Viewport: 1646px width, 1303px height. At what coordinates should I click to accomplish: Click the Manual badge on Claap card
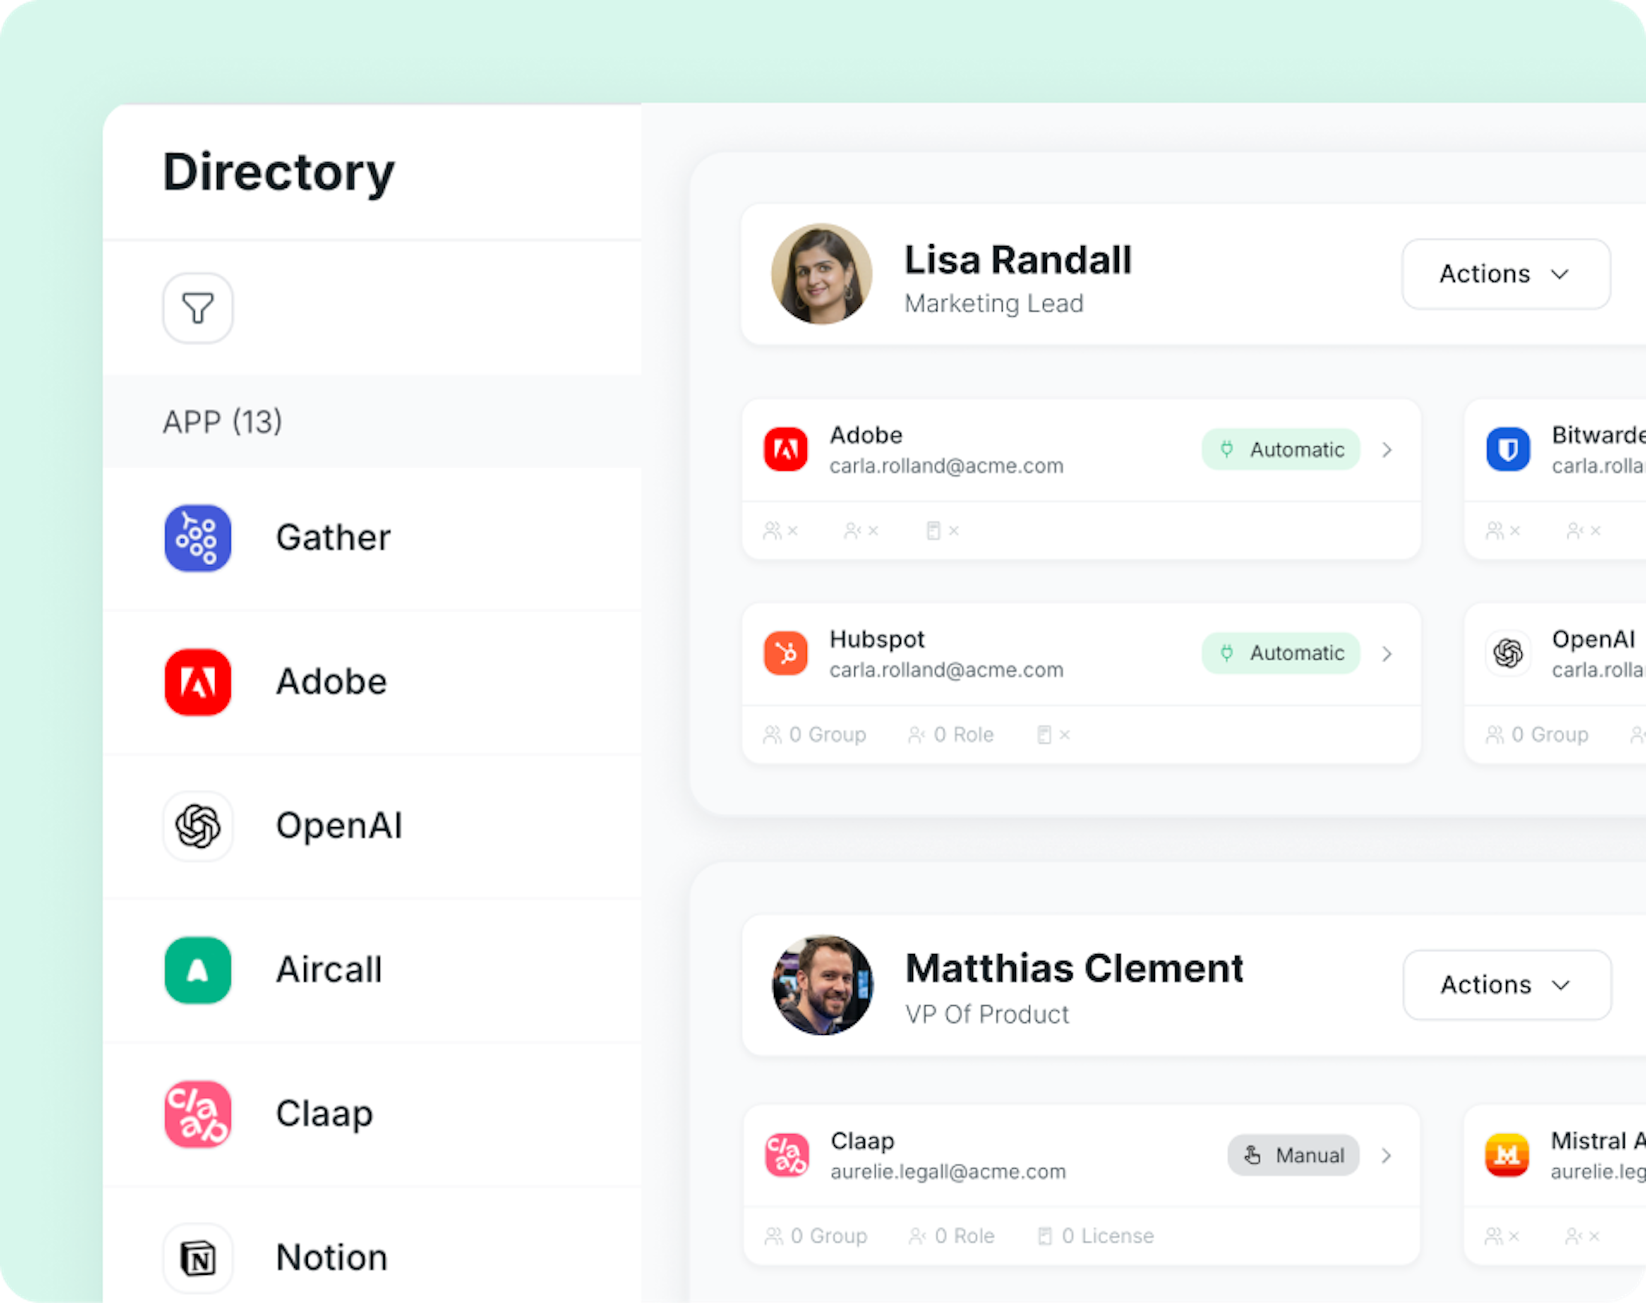pos(1293,1156)
